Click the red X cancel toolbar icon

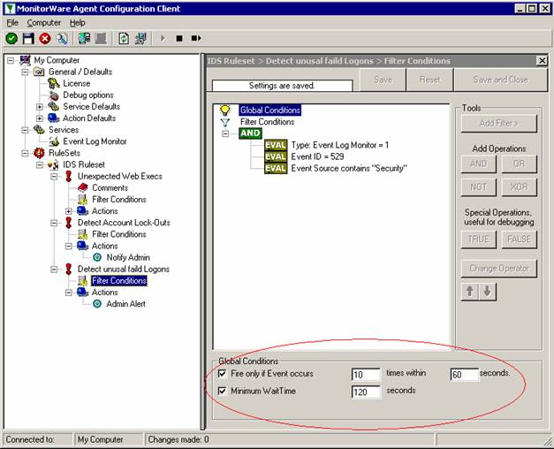[x=45, y=38]
